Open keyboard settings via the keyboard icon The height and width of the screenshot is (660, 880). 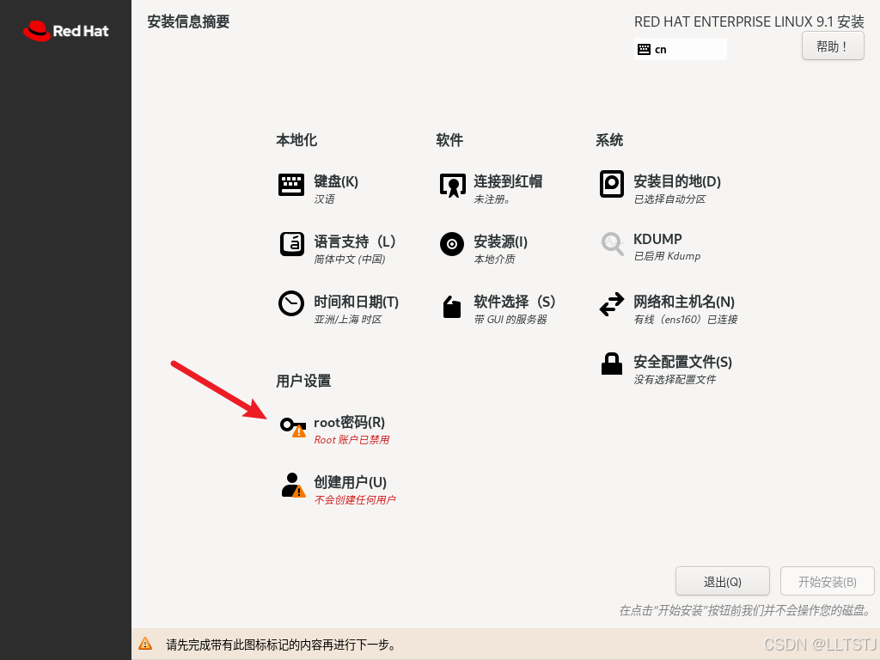(291, 185)
